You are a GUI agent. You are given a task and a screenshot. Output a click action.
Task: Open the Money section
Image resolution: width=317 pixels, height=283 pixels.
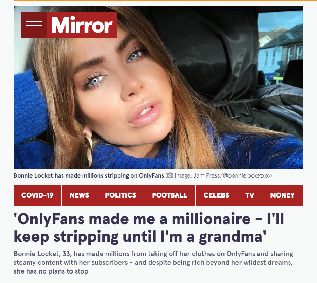click(282, 195)
